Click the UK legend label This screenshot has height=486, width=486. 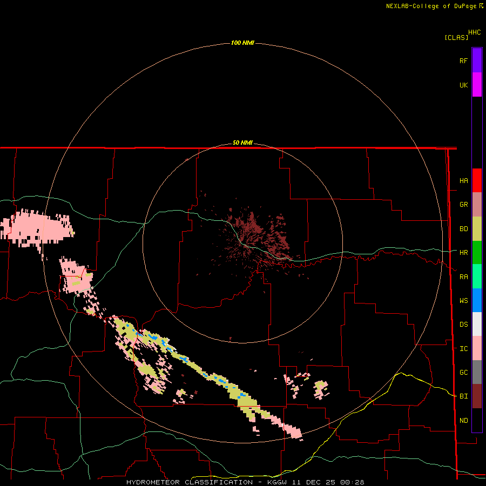(463, 85)
